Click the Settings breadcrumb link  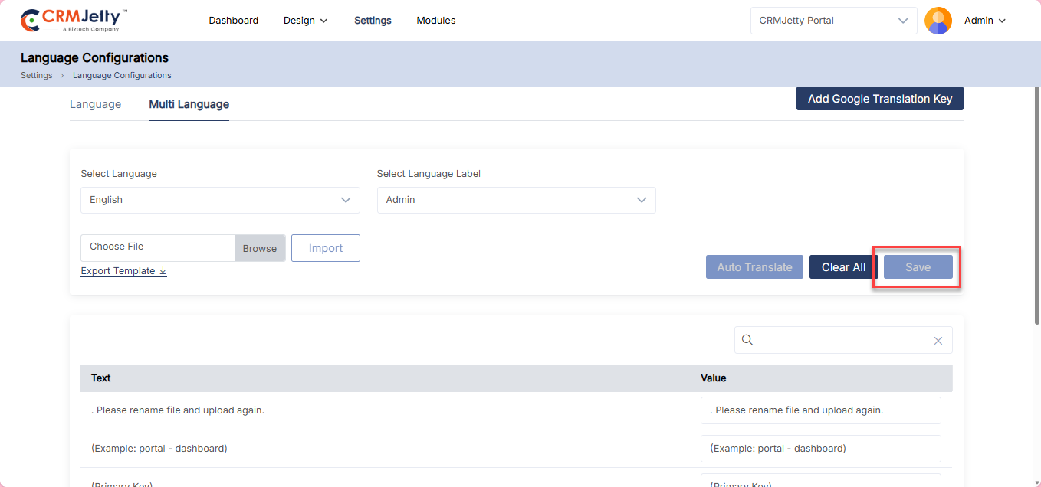pyautogui.click(x=36, y=75)
